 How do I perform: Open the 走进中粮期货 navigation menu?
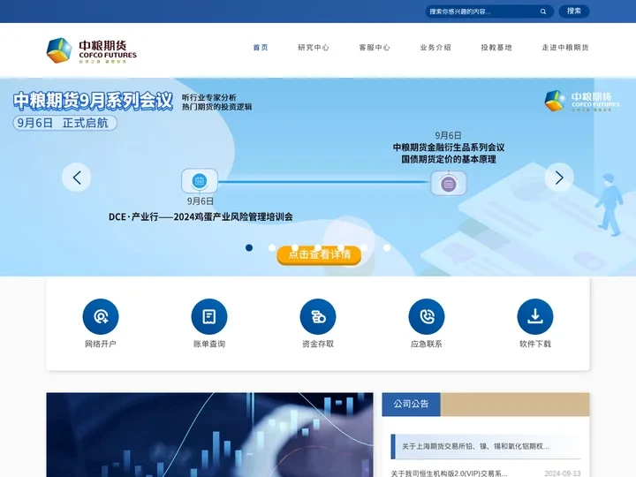point(565,48)
